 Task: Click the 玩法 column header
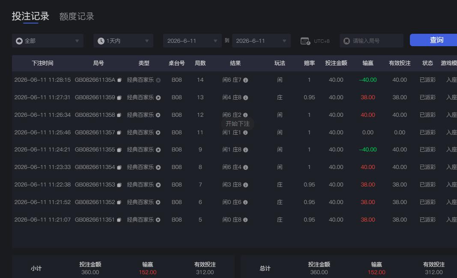tap(280, 63)
